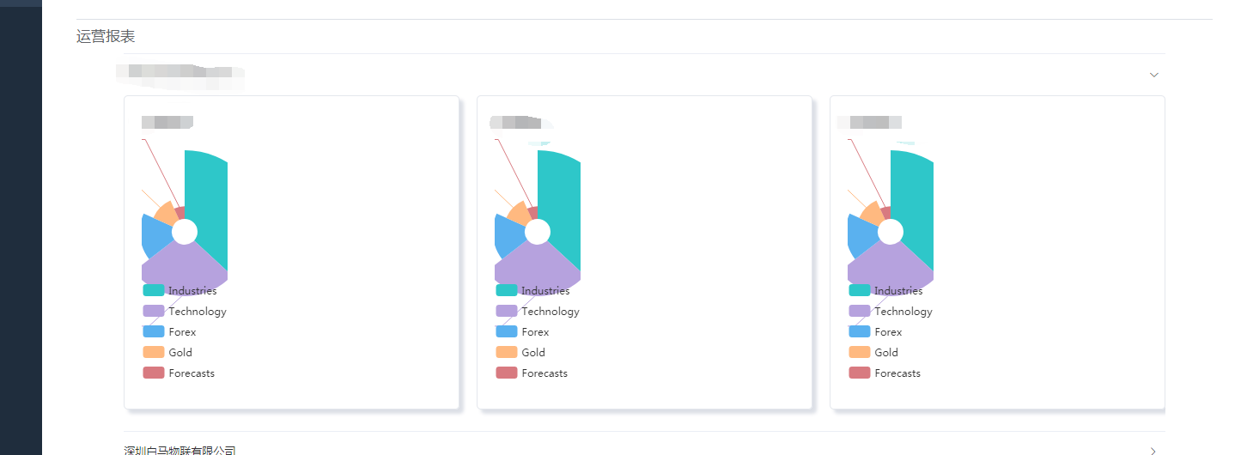
Task: Click the purple Technology swatch in the right chart
Action: 860,312
